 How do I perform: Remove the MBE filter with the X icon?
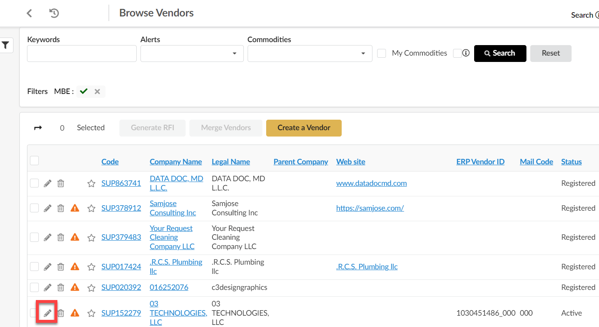97,91
